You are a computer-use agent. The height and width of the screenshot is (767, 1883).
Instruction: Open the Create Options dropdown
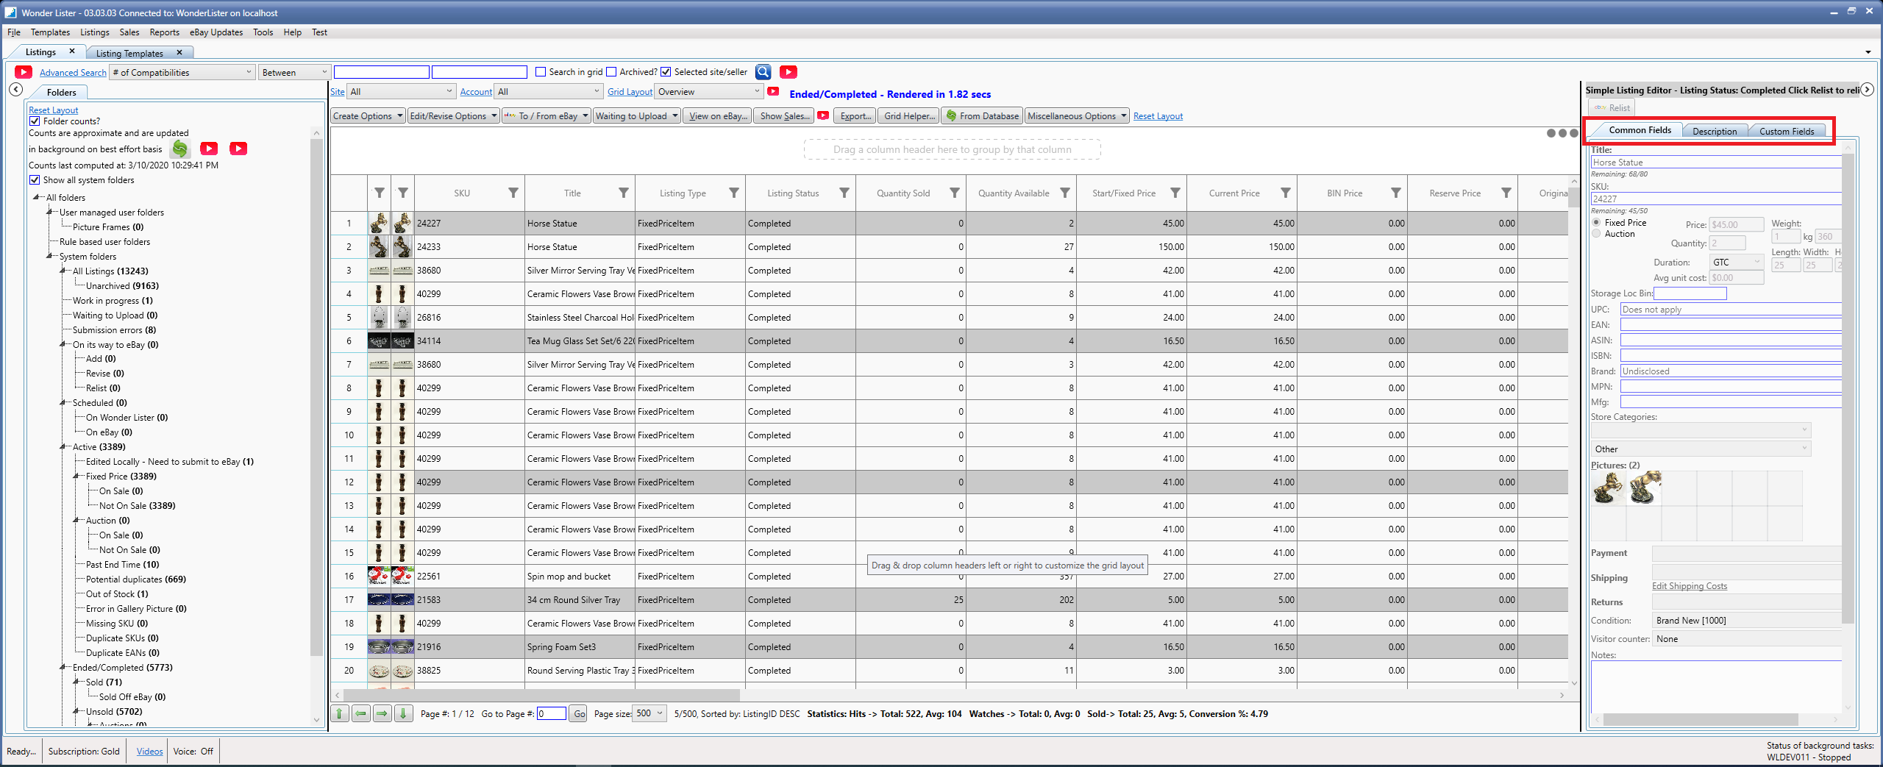coord(368,115)
